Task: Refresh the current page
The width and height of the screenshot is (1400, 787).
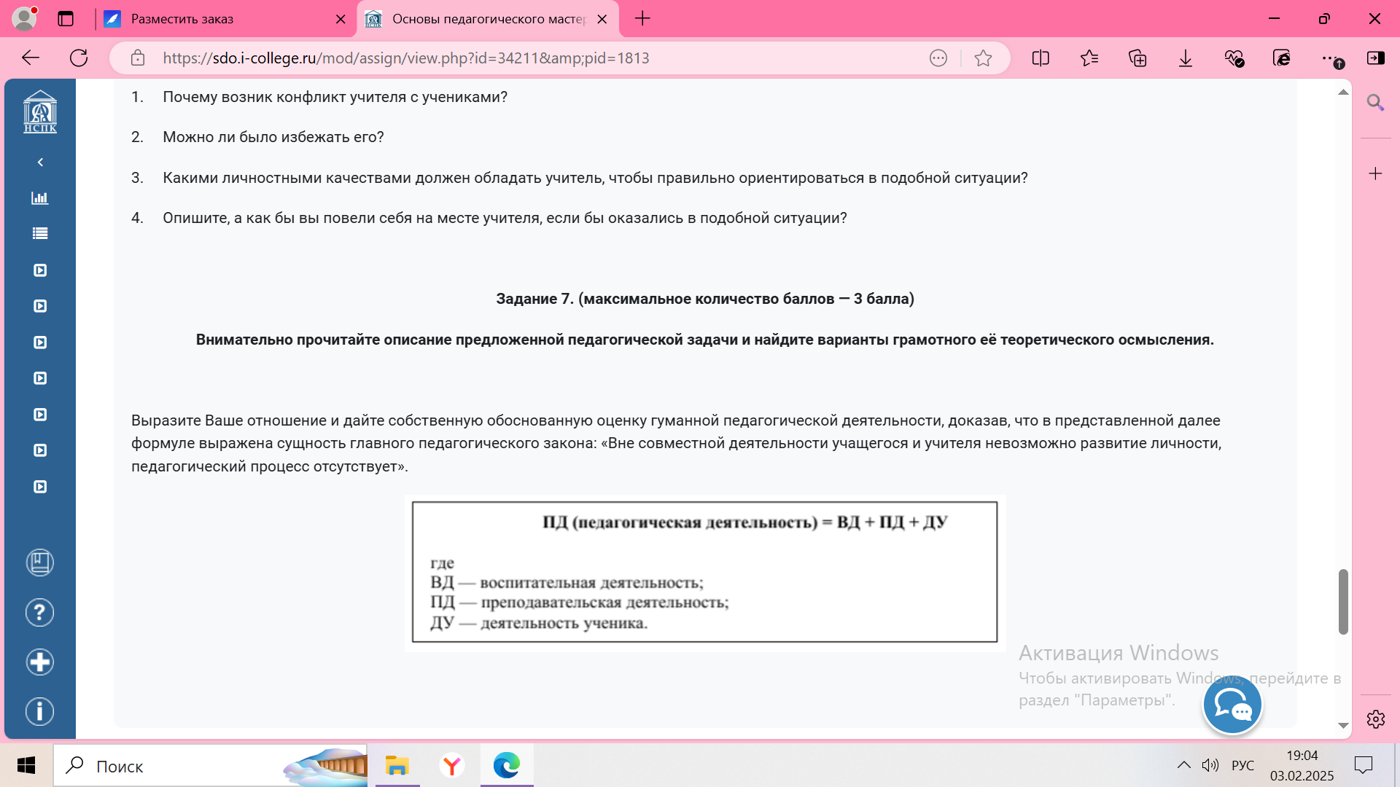Action: pos(79,58)
